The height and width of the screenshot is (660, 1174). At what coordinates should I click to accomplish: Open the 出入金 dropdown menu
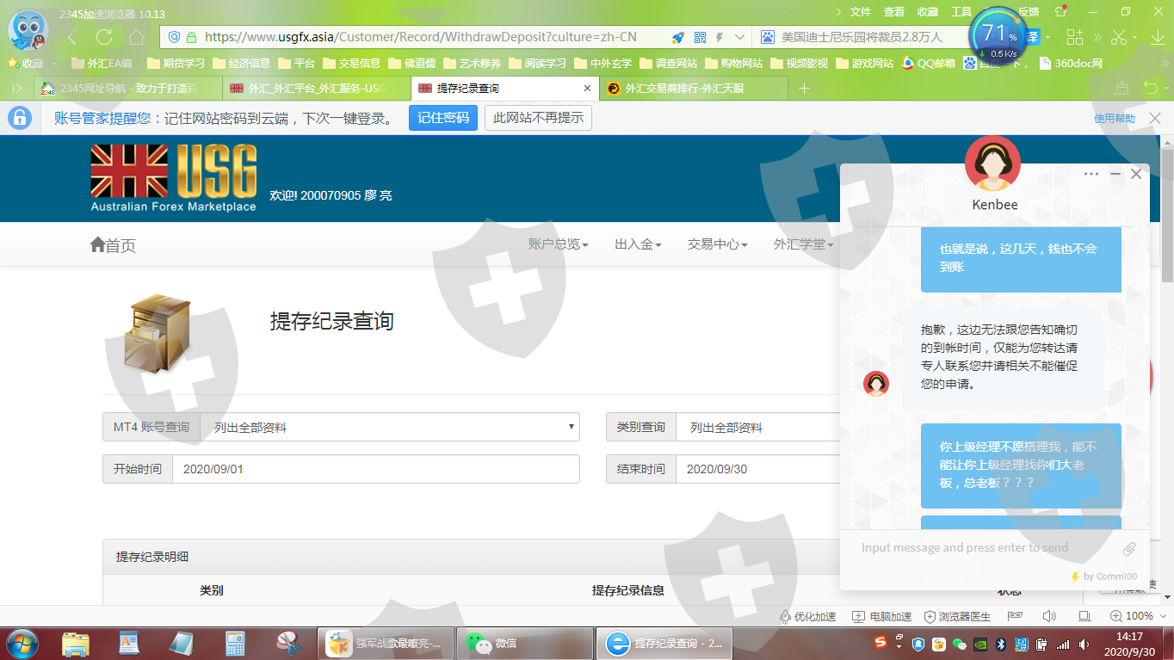click(x=637, y=244)
